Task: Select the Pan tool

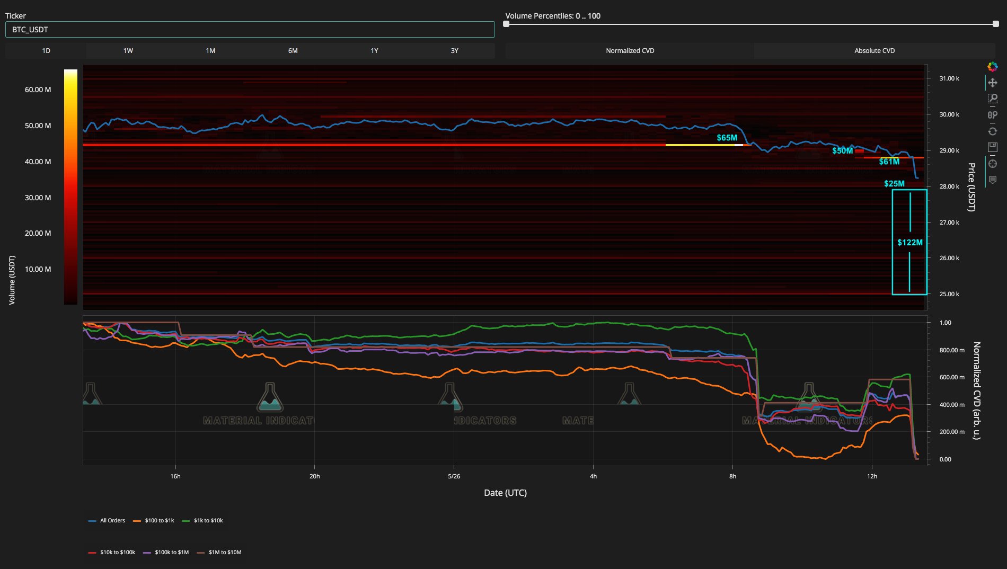Action: [992, 83]
